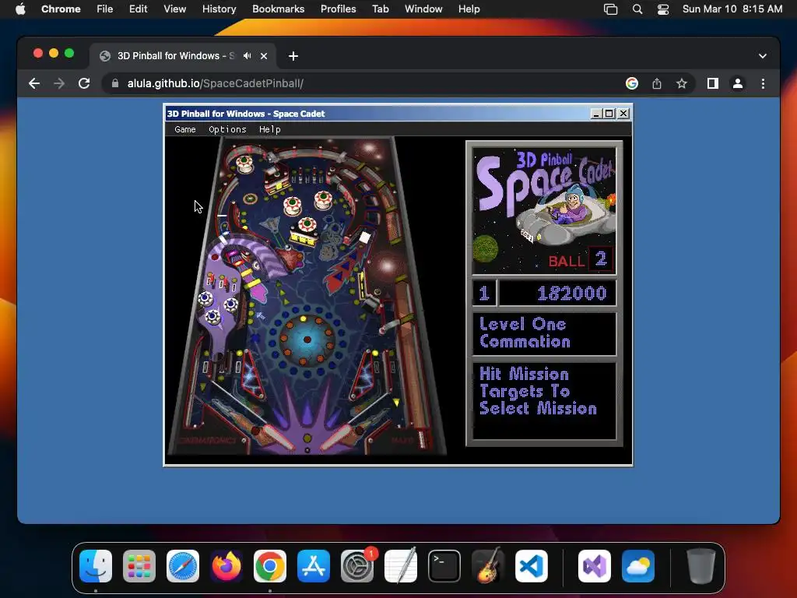
Task: Open Spotlight search in menu bar
Action: [x=637, y=9]
